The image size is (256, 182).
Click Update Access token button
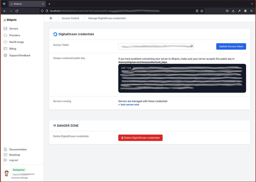point(231,46)
